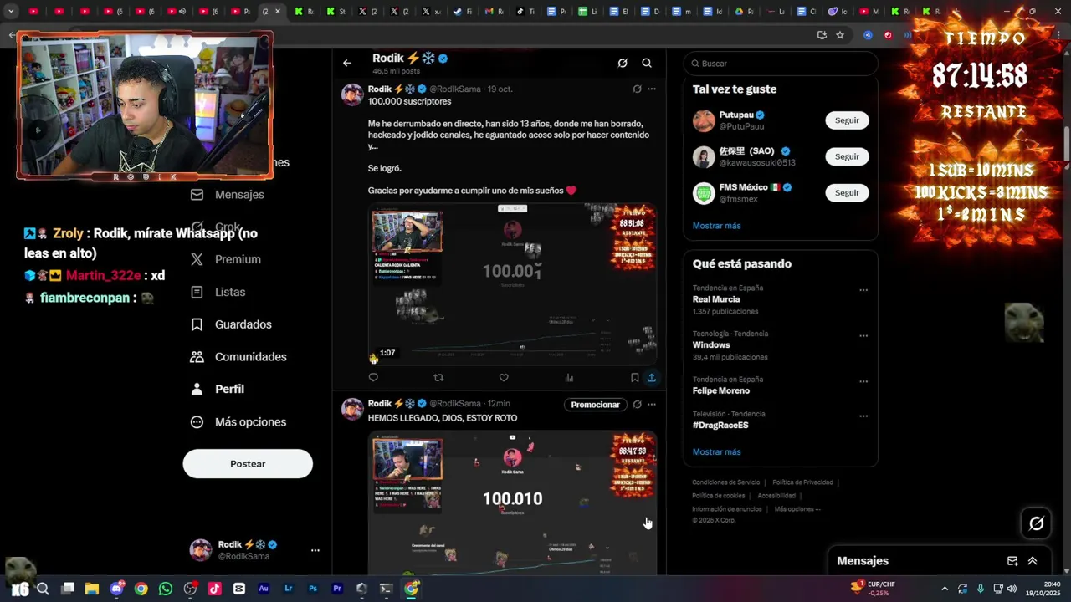Open File Explorer from the taskbar
This screenshot has width=1071, height=602.
[92, 589]
